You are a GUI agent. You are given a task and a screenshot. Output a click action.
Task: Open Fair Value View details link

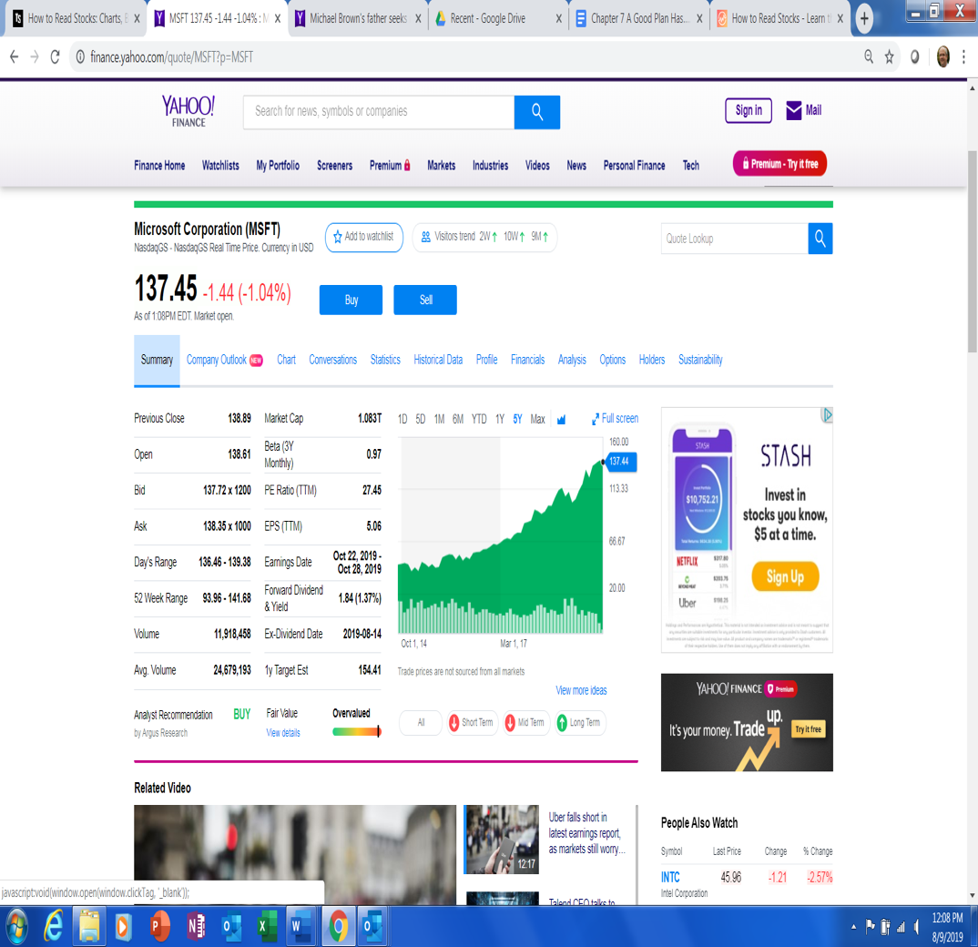tap(283, 733)
